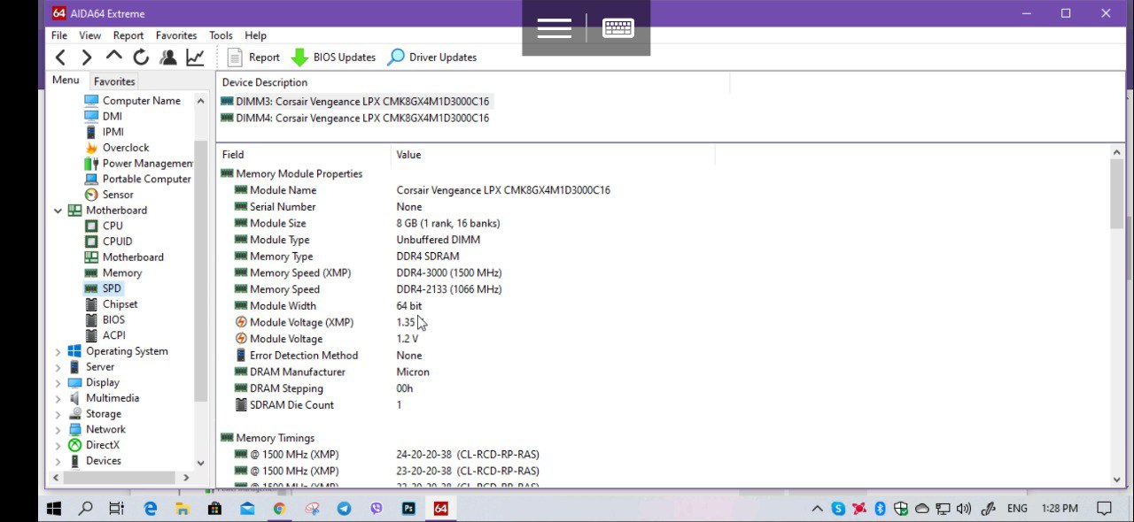Select DIMM4 Corsair Vengeance device row
Viewport: 1134px width, 522px height.
click(354, 118)
